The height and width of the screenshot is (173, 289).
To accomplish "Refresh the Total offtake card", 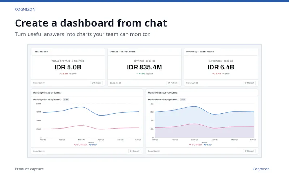I will tap(96, 83).
